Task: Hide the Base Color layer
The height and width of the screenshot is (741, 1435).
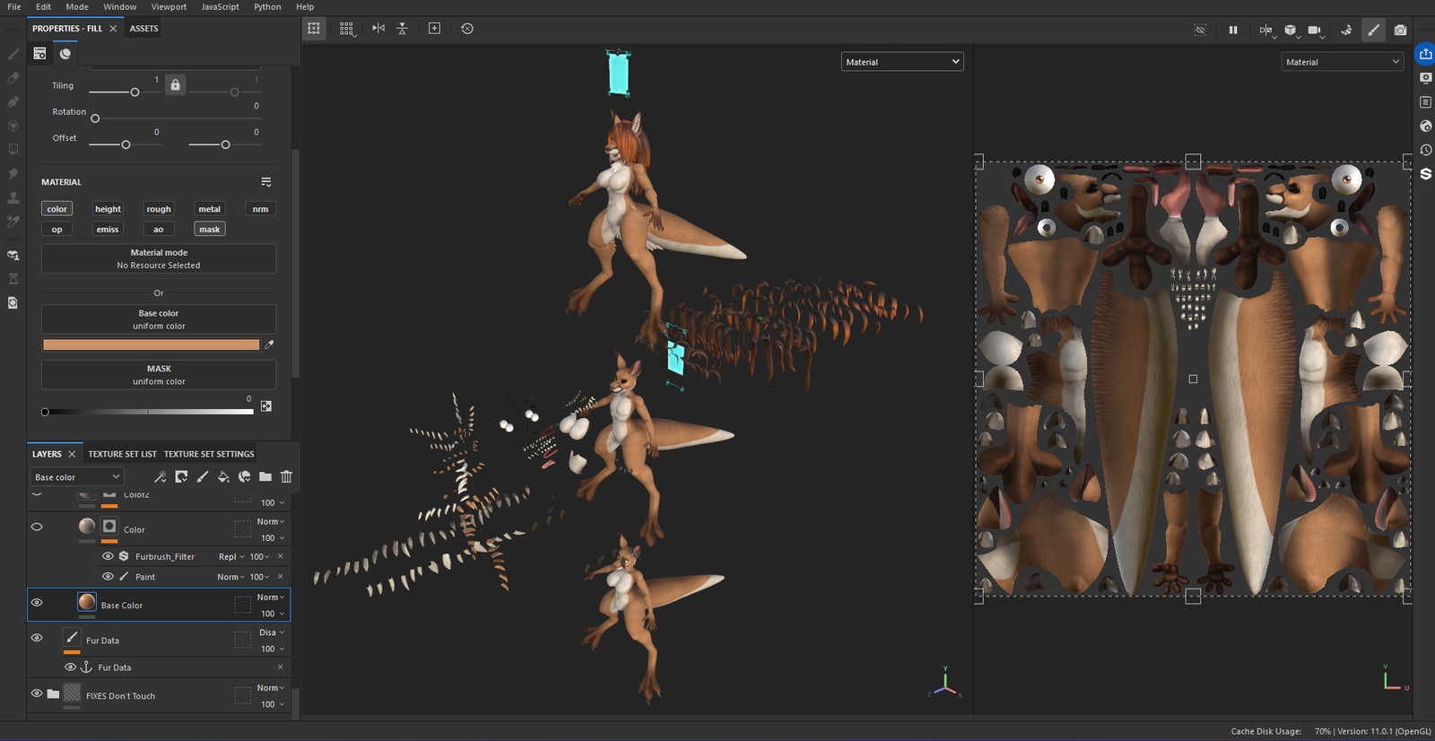Action: pos(37,603)
